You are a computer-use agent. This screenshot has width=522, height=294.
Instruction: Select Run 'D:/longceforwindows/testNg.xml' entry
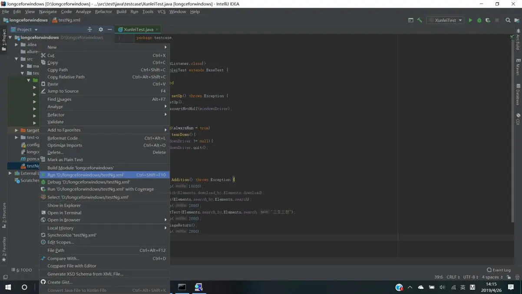coord(104,175)
